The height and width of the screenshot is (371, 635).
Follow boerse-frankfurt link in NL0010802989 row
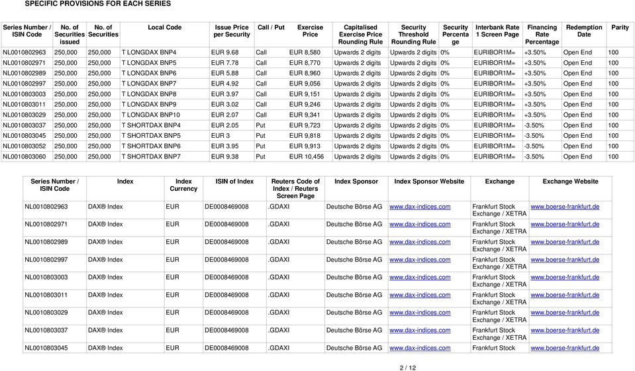pyautogui.click(x=565, y=242)
